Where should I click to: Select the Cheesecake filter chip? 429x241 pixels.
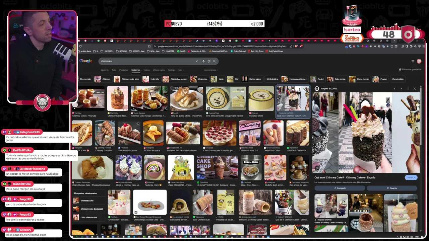[85, 79]
